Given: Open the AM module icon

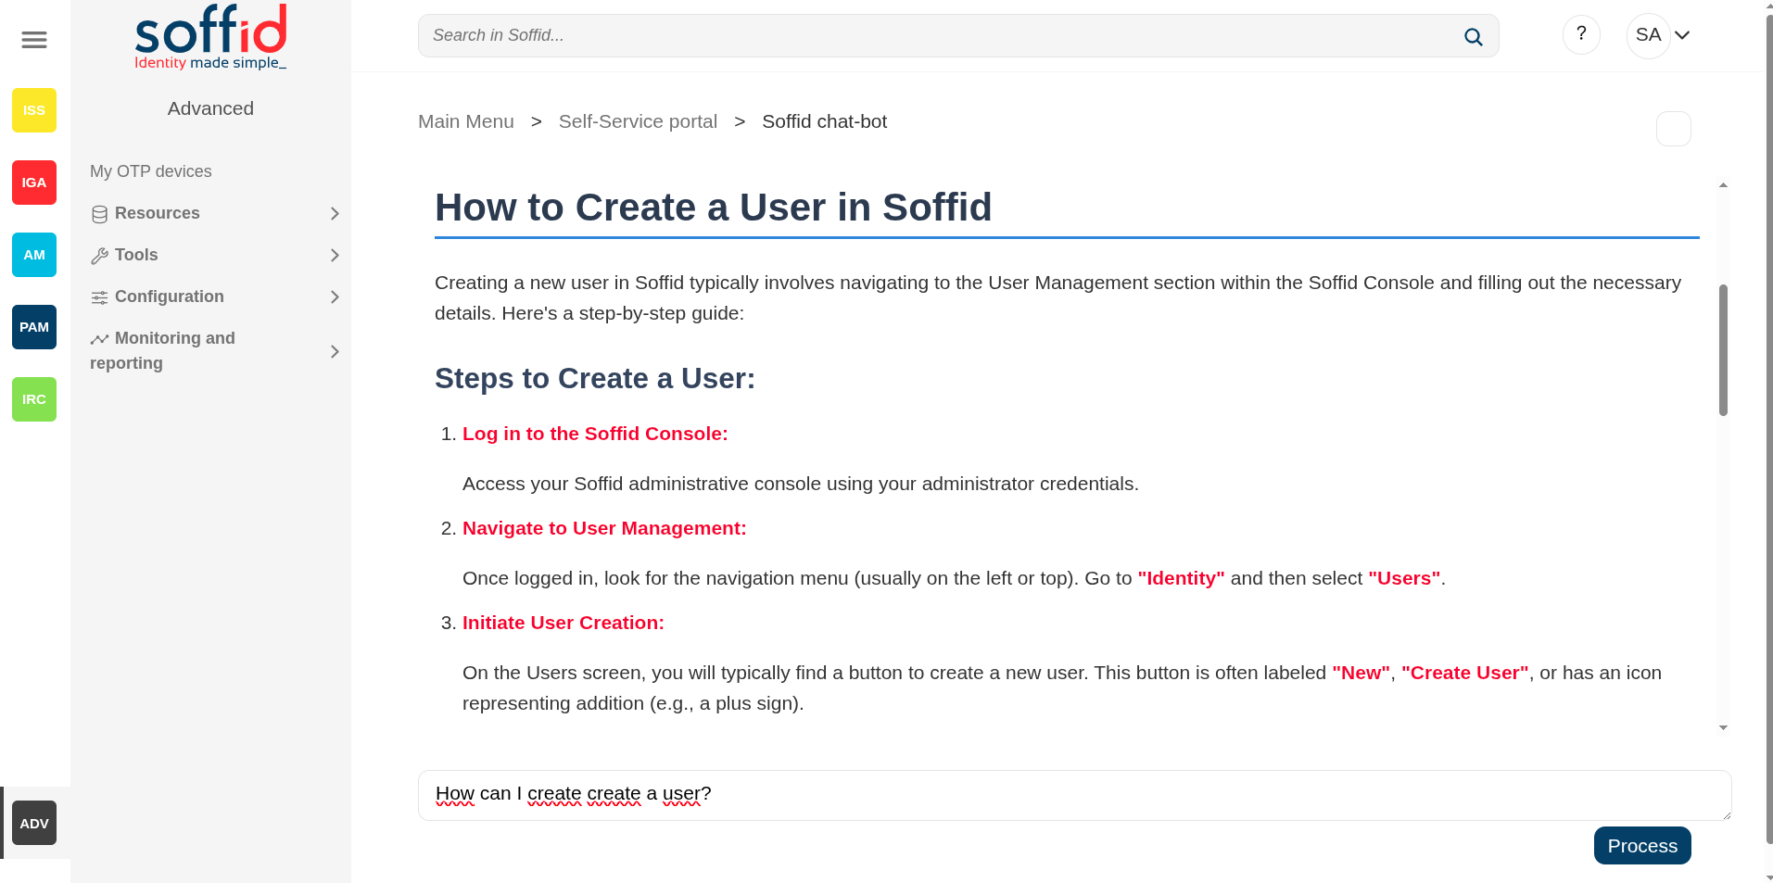Looking at the screenshot, I should pyautogui.click(x=34, y=255).
